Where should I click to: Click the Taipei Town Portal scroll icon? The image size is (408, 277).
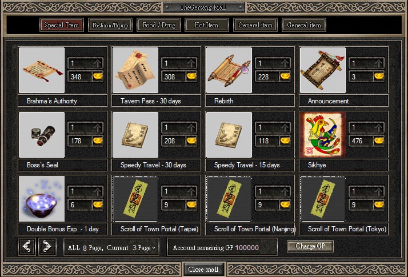(x=135, y=199)
